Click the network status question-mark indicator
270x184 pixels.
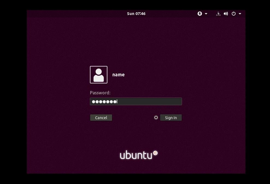click(x=218, y=13)
